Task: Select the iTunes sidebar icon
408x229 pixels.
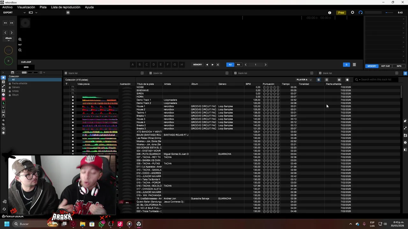Action: pos(4,95)
